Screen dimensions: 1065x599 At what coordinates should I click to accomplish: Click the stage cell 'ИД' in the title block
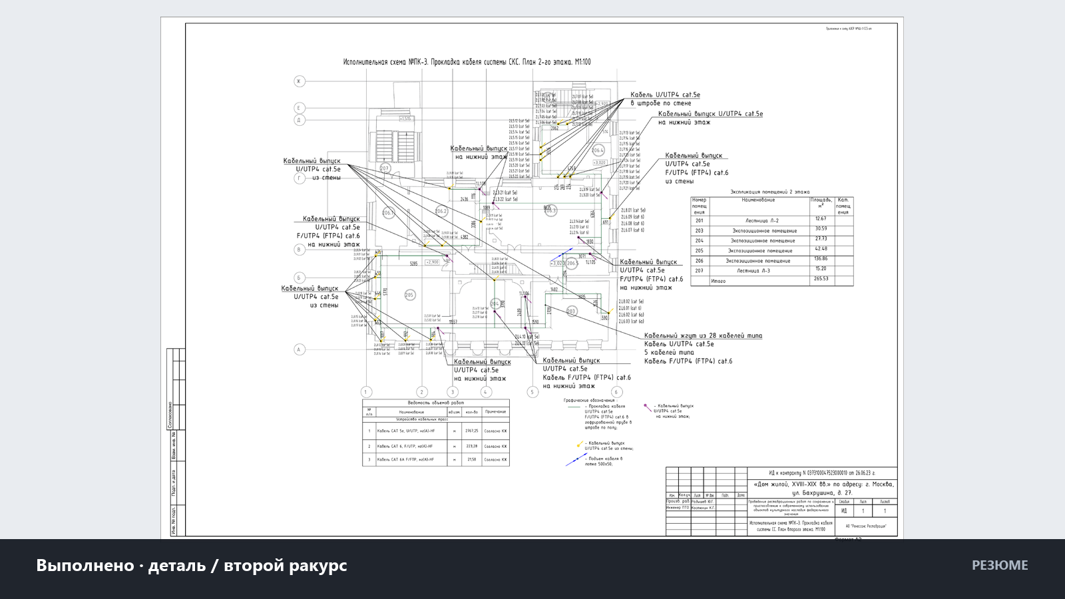(844, 511)
